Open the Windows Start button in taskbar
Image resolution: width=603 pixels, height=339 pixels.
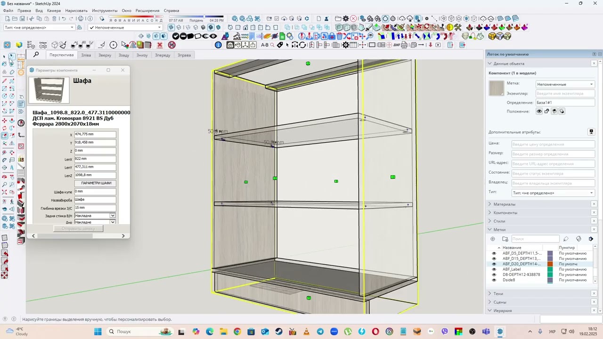(98, 331)
